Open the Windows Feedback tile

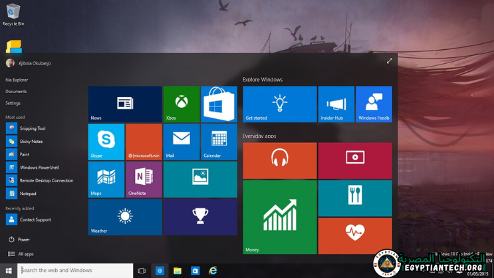(374, 104)
